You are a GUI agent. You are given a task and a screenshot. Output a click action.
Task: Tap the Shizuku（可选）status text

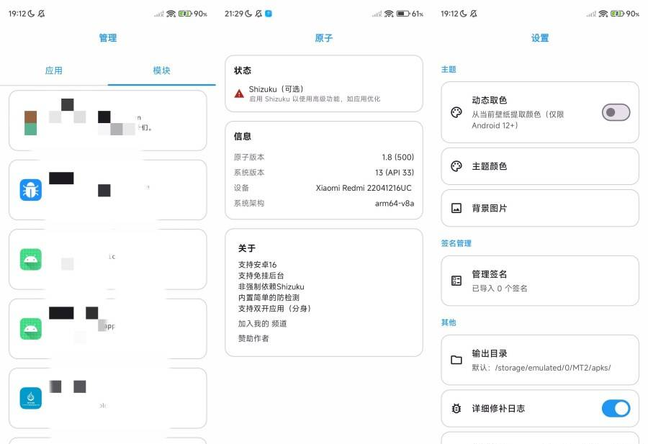pos(276,89)
